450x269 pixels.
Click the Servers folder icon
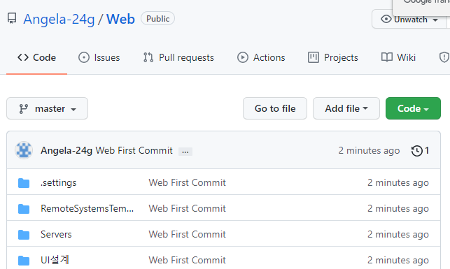tap(24, 235)
